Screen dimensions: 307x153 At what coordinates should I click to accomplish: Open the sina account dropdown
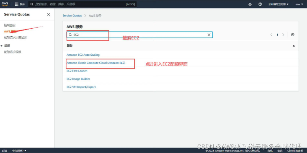click(299, 4)
